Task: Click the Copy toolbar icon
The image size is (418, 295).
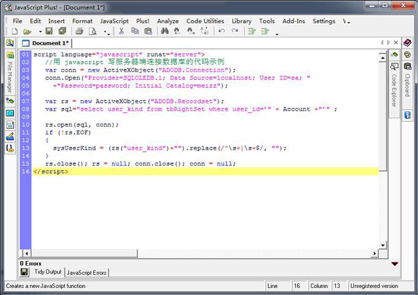Action: [135, 31]
